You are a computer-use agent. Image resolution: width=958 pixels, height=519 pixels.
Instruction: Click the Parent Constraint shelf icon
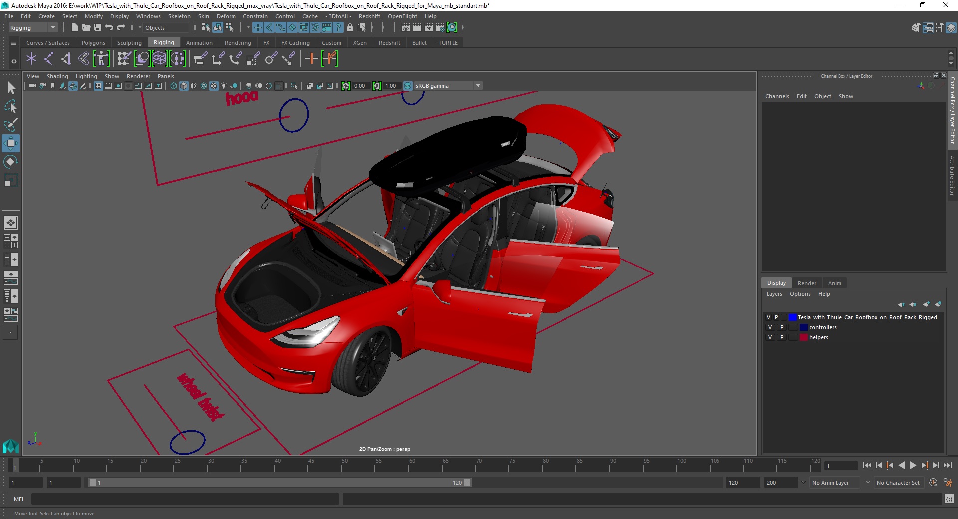coord(200,59)
